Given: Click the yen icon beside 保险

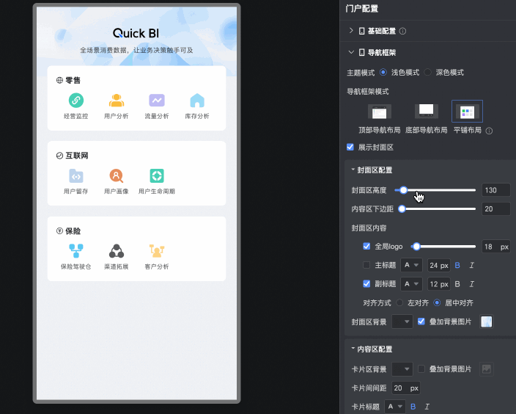Looking at the screenshot, I should click(x=59, y=230).
